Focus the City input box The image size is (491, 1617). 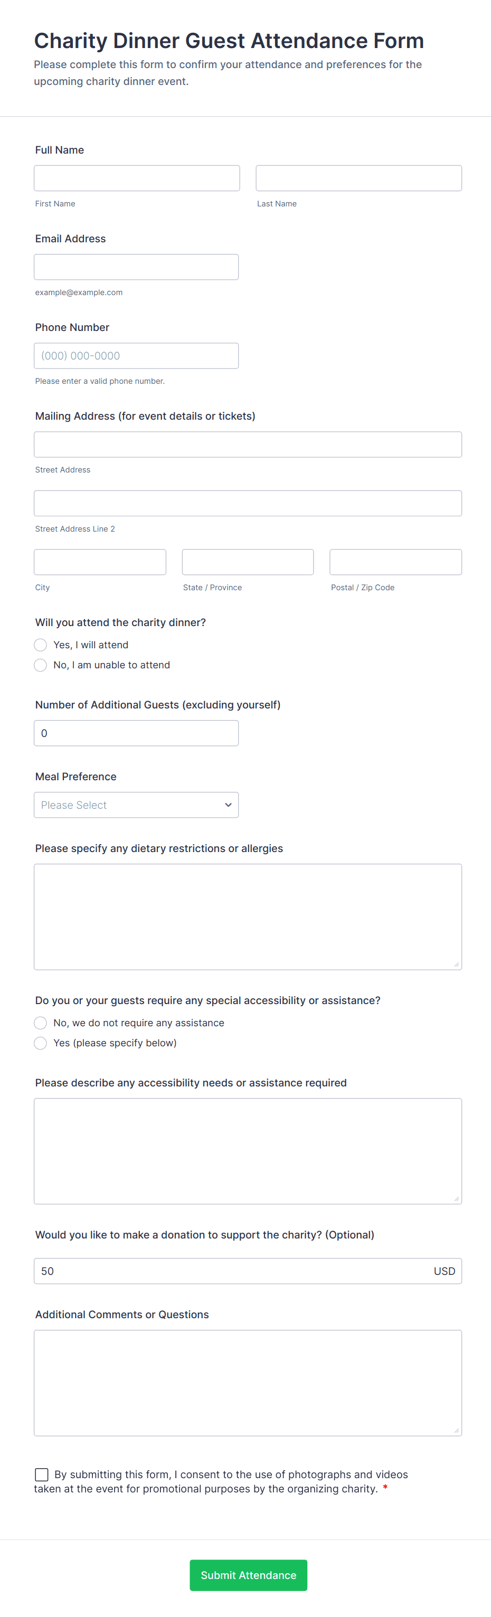tap(100, 562)
